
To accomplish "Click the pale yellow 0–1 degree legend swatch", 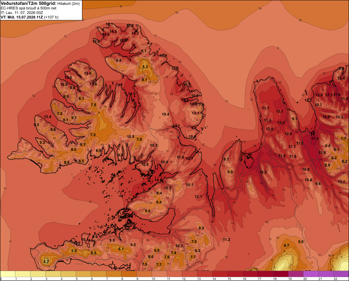I will tap(8, 274).
